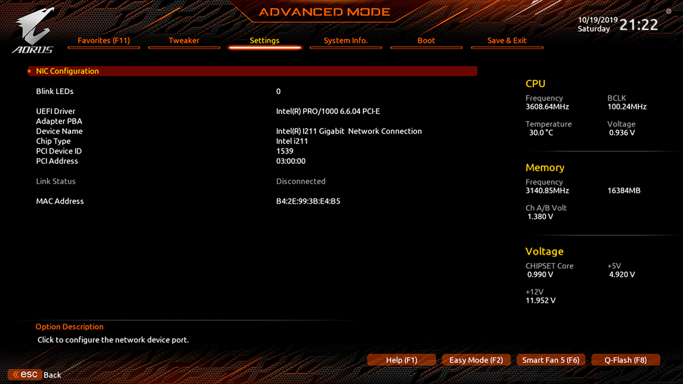Click the Disconnected link status value
683x384 pixels.
click(x=301, y=181)
